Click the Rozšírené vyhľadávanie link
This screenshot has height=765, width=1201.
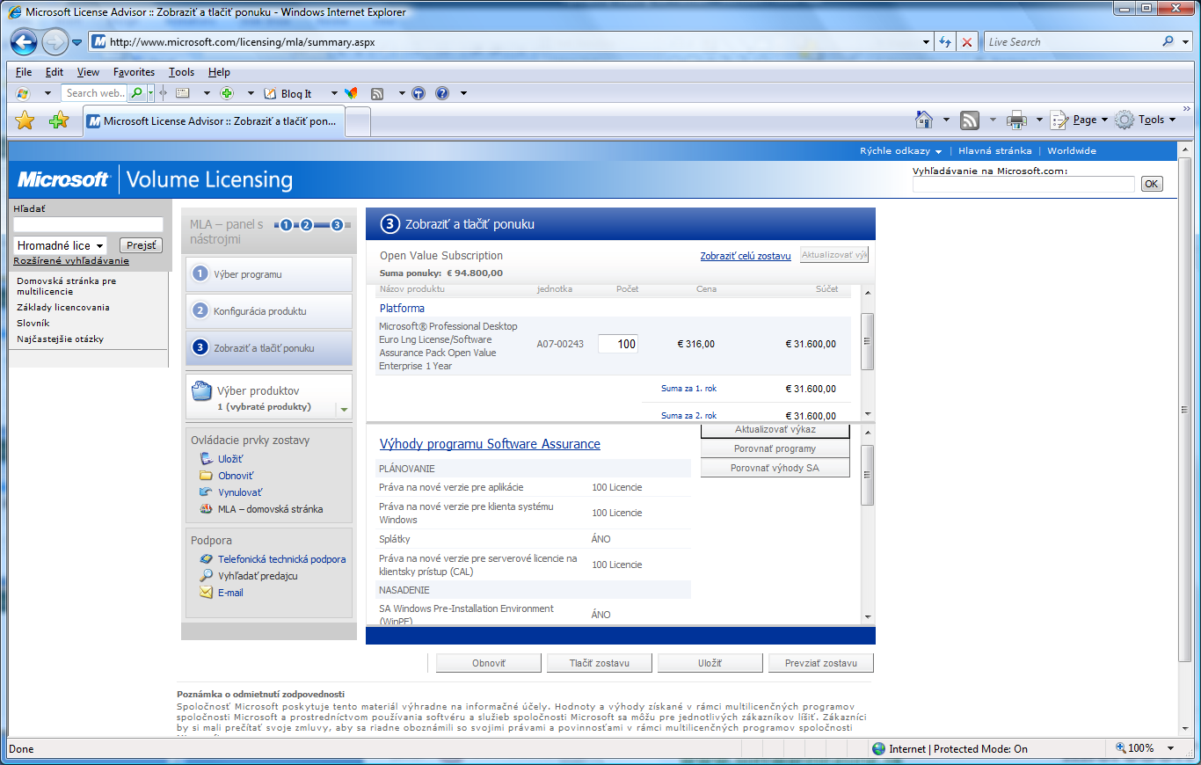click(71, 260)
